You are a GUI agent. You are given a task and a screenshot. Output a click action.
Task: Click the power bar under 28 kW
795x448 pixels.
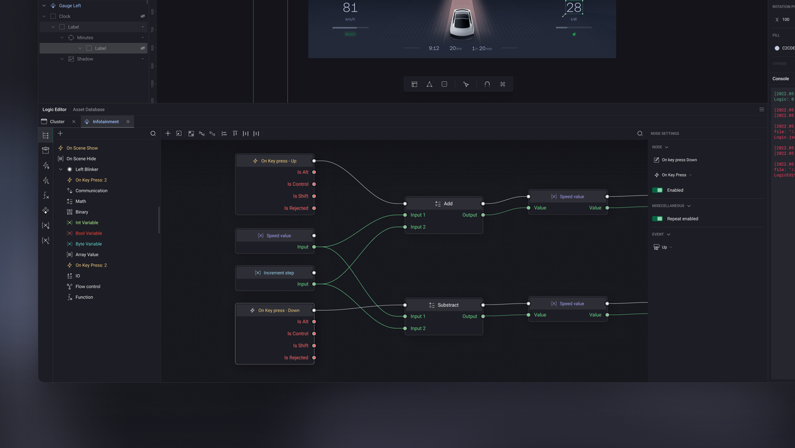pos(573,27)
